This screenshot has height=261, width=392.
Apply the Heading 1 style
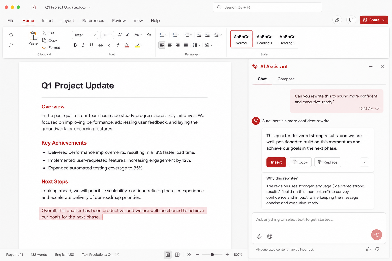click(x=264, y=39)
